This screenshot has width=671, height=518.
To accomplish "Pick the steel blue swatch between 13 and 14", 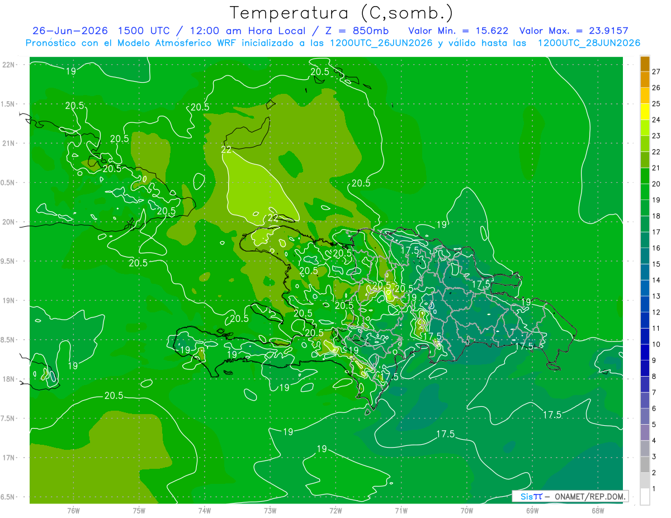I will [645, 288].
